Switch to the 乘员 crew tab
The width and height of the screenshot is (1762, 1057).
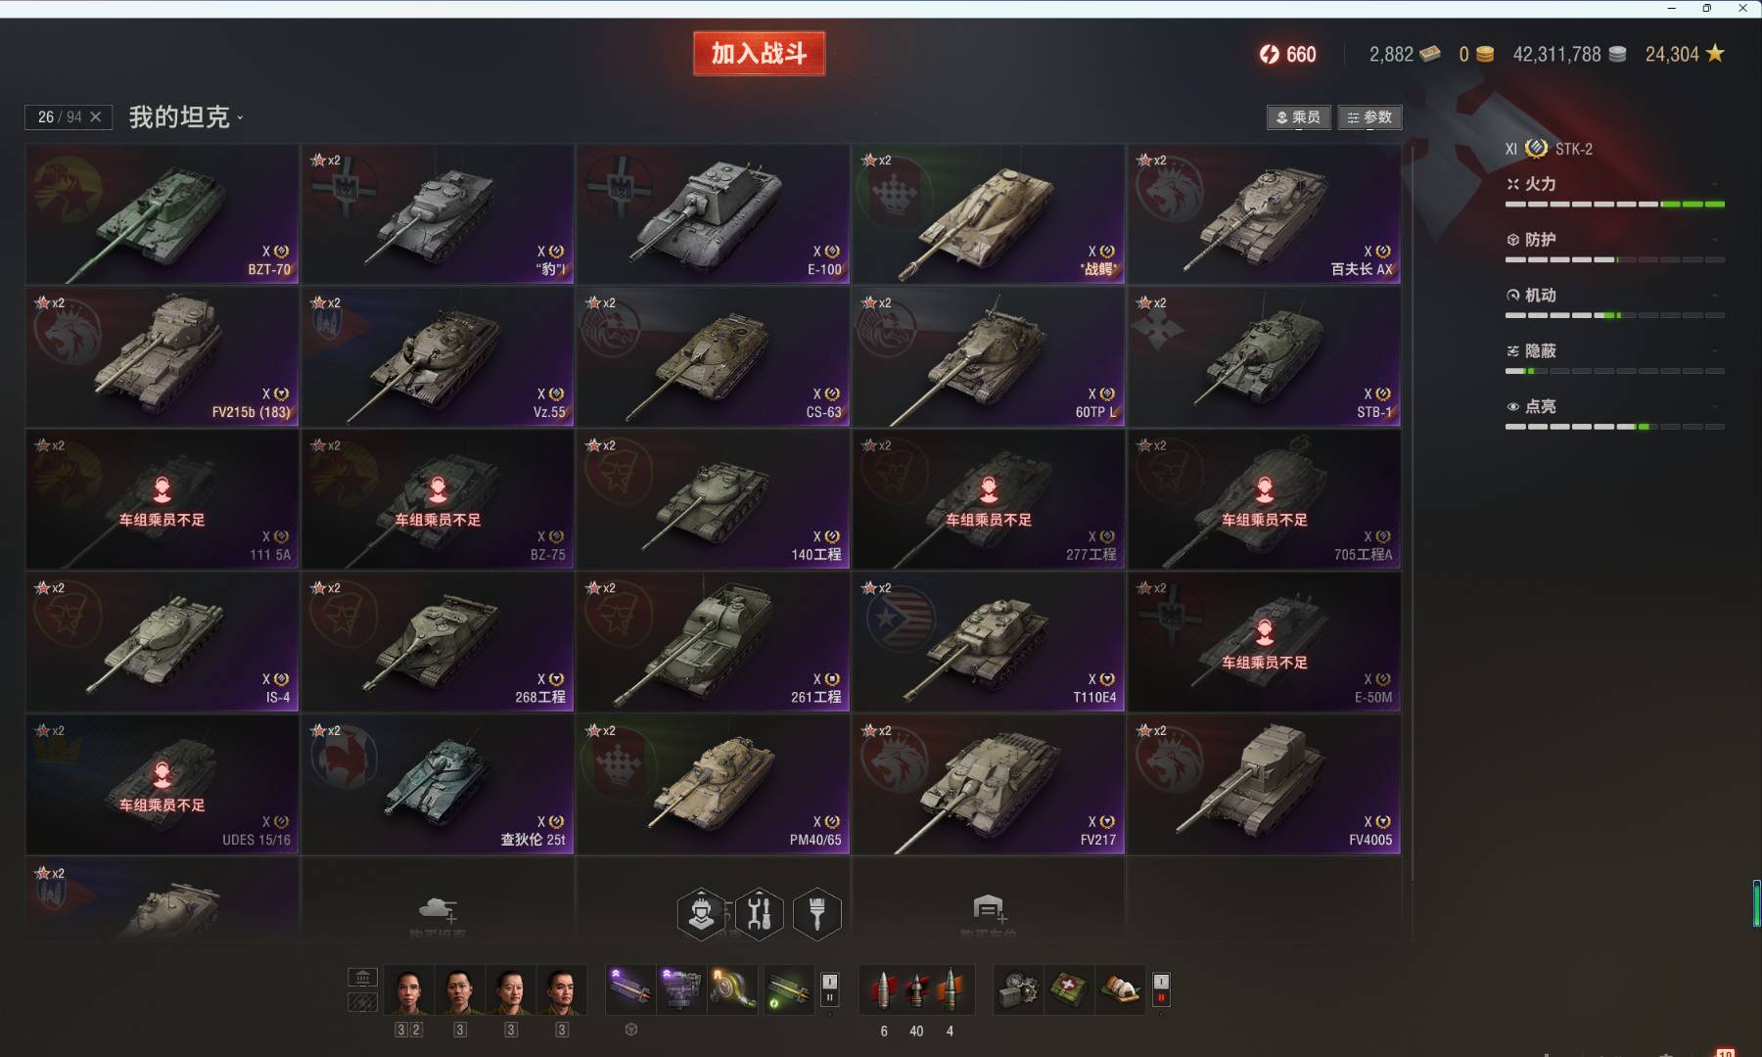tap(1298, 117)
